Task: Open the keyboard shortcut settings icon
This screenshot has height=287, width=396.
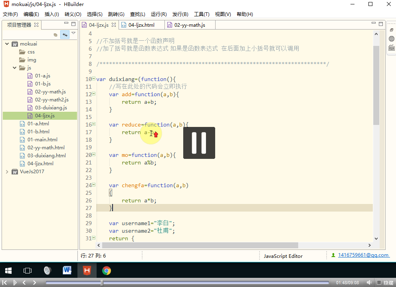Action: [392, 48]
